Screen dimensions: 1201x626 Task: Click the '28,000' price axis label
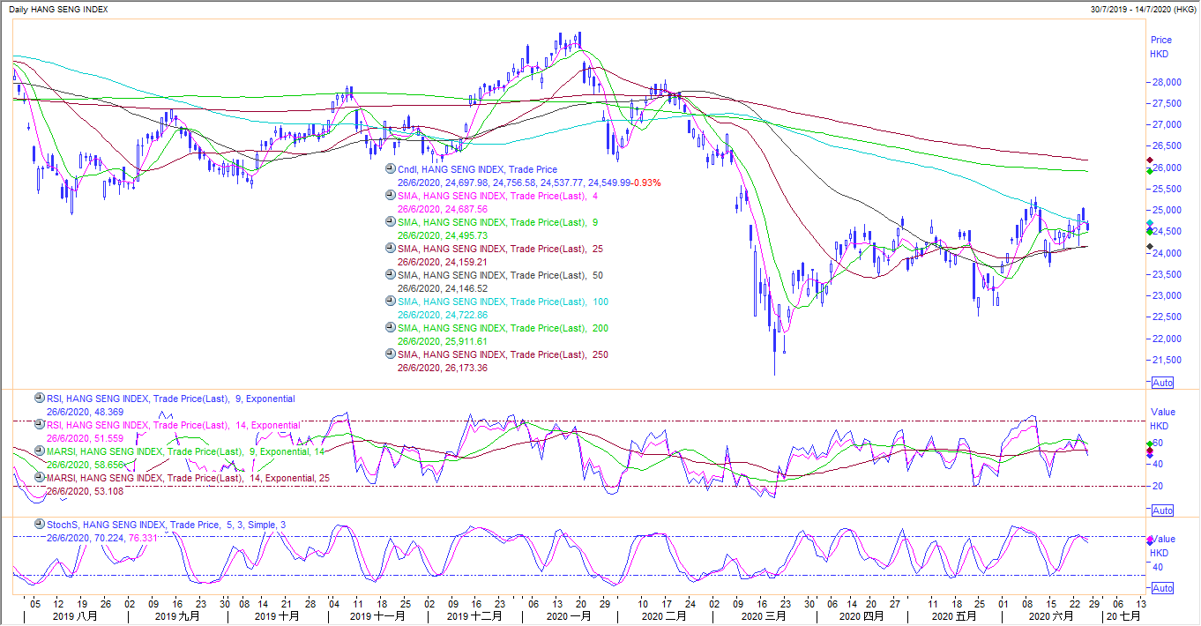pyautogui.click(x=1167, y=82)
